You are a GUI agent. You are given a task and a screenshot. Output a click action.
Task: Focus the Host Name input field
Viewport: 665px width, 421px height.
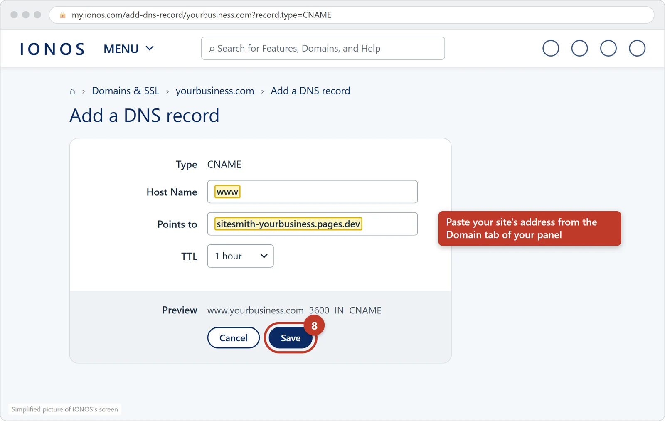coord(312,192)
